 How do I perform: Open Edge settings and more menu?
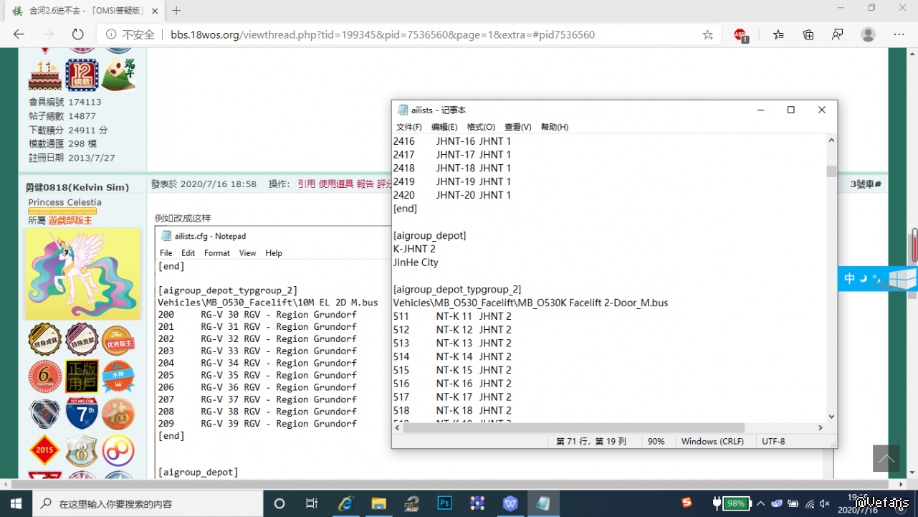[x=899, y=34]
